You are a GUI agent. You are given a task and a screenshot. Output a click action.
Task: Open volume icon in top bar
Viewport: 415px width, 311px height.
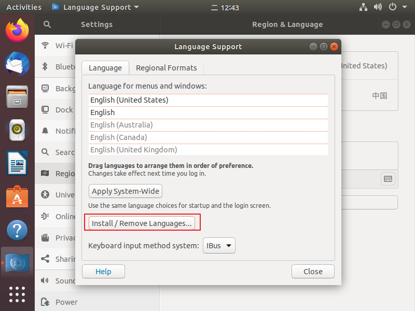pyautogui.click(x=378, y=7)
